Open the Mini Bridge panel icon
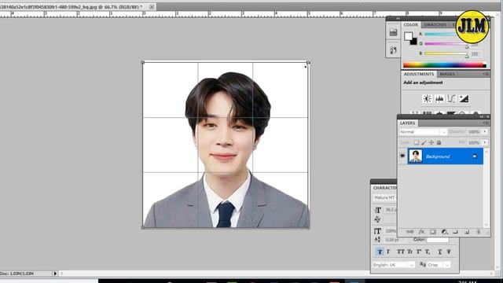This screenshot has width=503, height=283. pos(393,32)
